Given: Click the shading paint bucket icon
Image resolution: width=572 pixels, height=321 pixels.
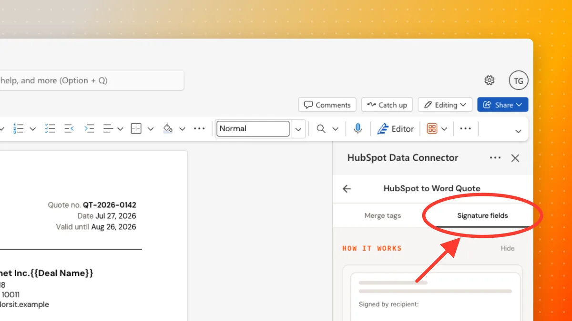Looking at the screenshot, I should point(168,128).
